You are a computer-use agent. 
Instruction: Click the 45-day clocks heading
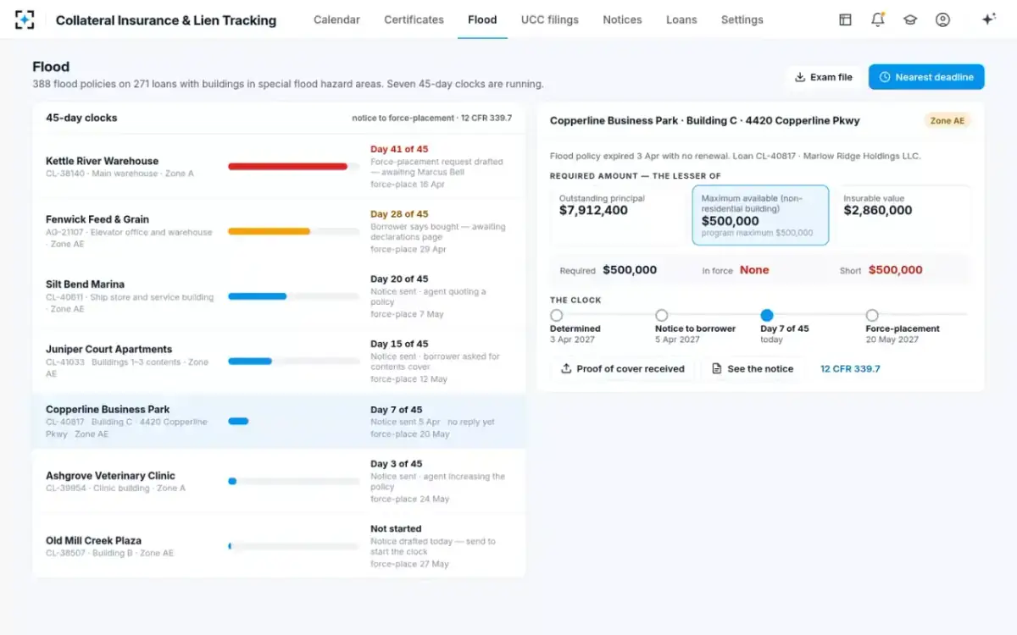click(x=81, y=118)
